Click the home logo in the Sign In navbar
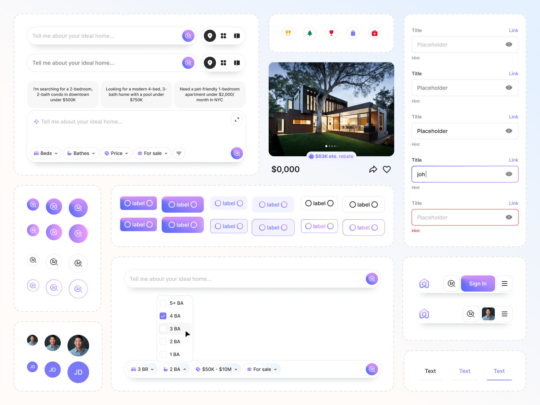 tap(424, 283)
